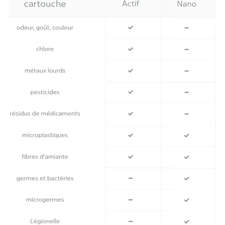Click the Nano checkmark for microplastiques
Viewport: 225px width, 225px height.
point(186,136)
